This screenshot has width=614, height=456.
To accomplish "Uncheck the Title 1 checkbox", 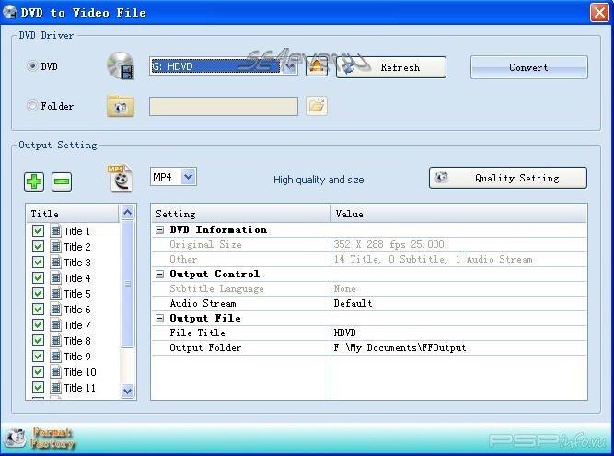I will pyautogui.click(x=39, y=231).
